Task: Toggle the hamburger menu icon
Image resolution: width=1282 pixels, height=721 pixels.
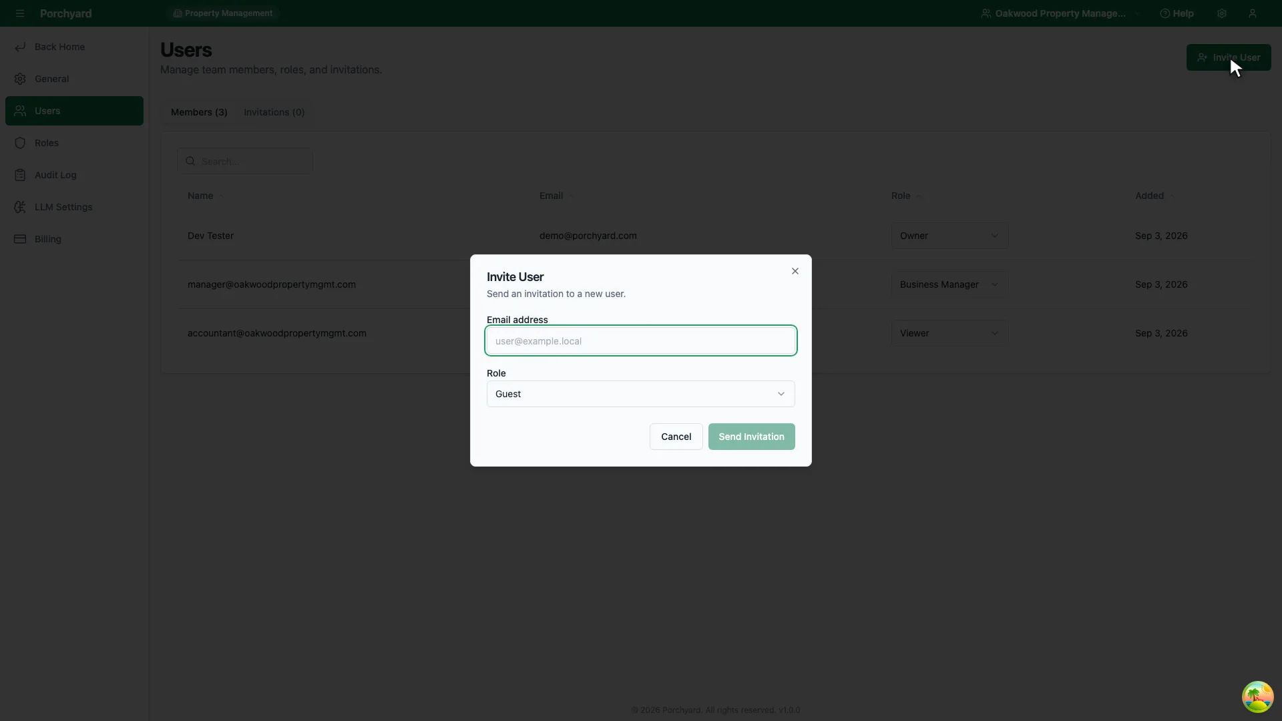Action: pos(20,13)
